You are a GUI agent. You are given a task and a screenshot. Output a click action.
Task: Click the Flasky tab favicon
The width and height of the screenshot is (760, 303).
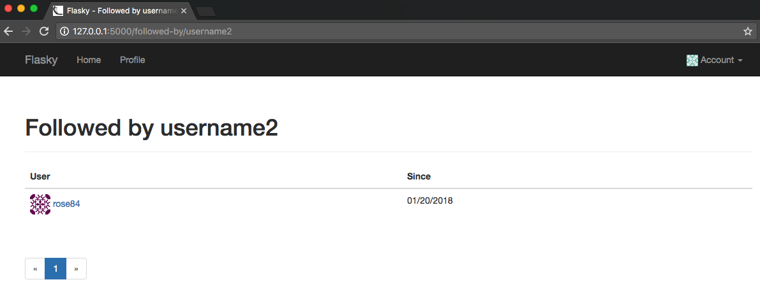[58, 11]
